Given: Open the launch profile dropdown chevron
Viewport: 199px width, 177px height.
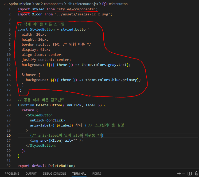Looking at the screenshot, I should pos(184,174).
